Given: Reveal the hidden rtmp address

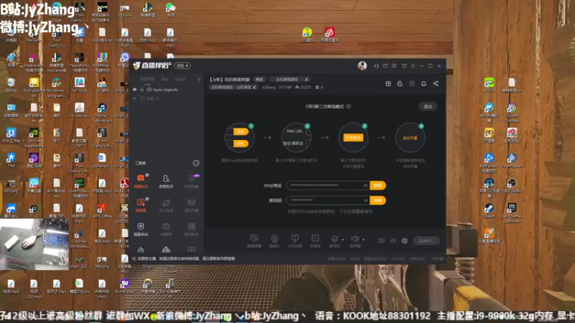Looking at the screenshot, I should (365, 186).
